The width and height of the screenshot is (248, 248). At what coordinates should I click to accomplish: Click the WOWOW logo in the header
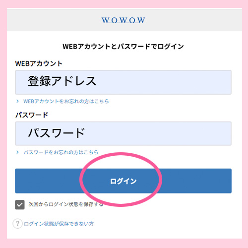tap(124, 20)
